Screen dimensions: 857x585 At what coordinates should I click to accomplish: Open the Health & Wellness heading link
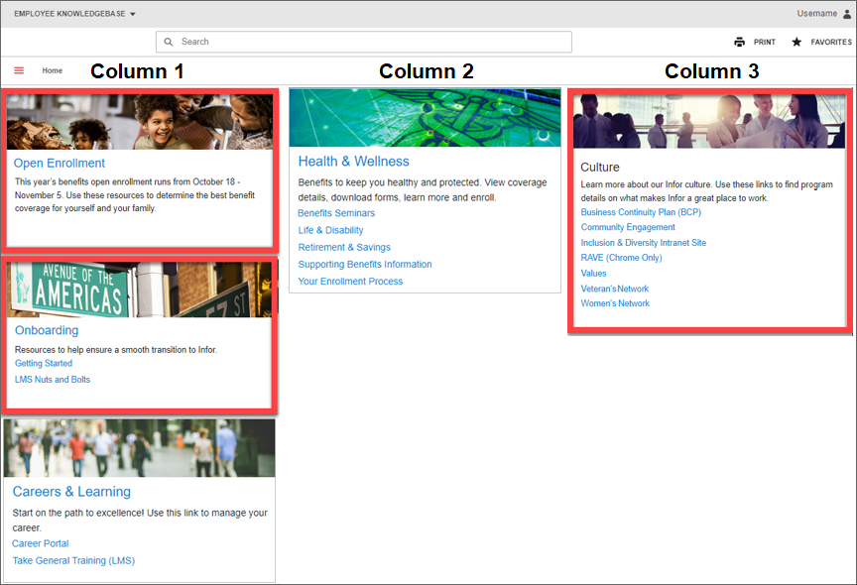pos(354,162)
